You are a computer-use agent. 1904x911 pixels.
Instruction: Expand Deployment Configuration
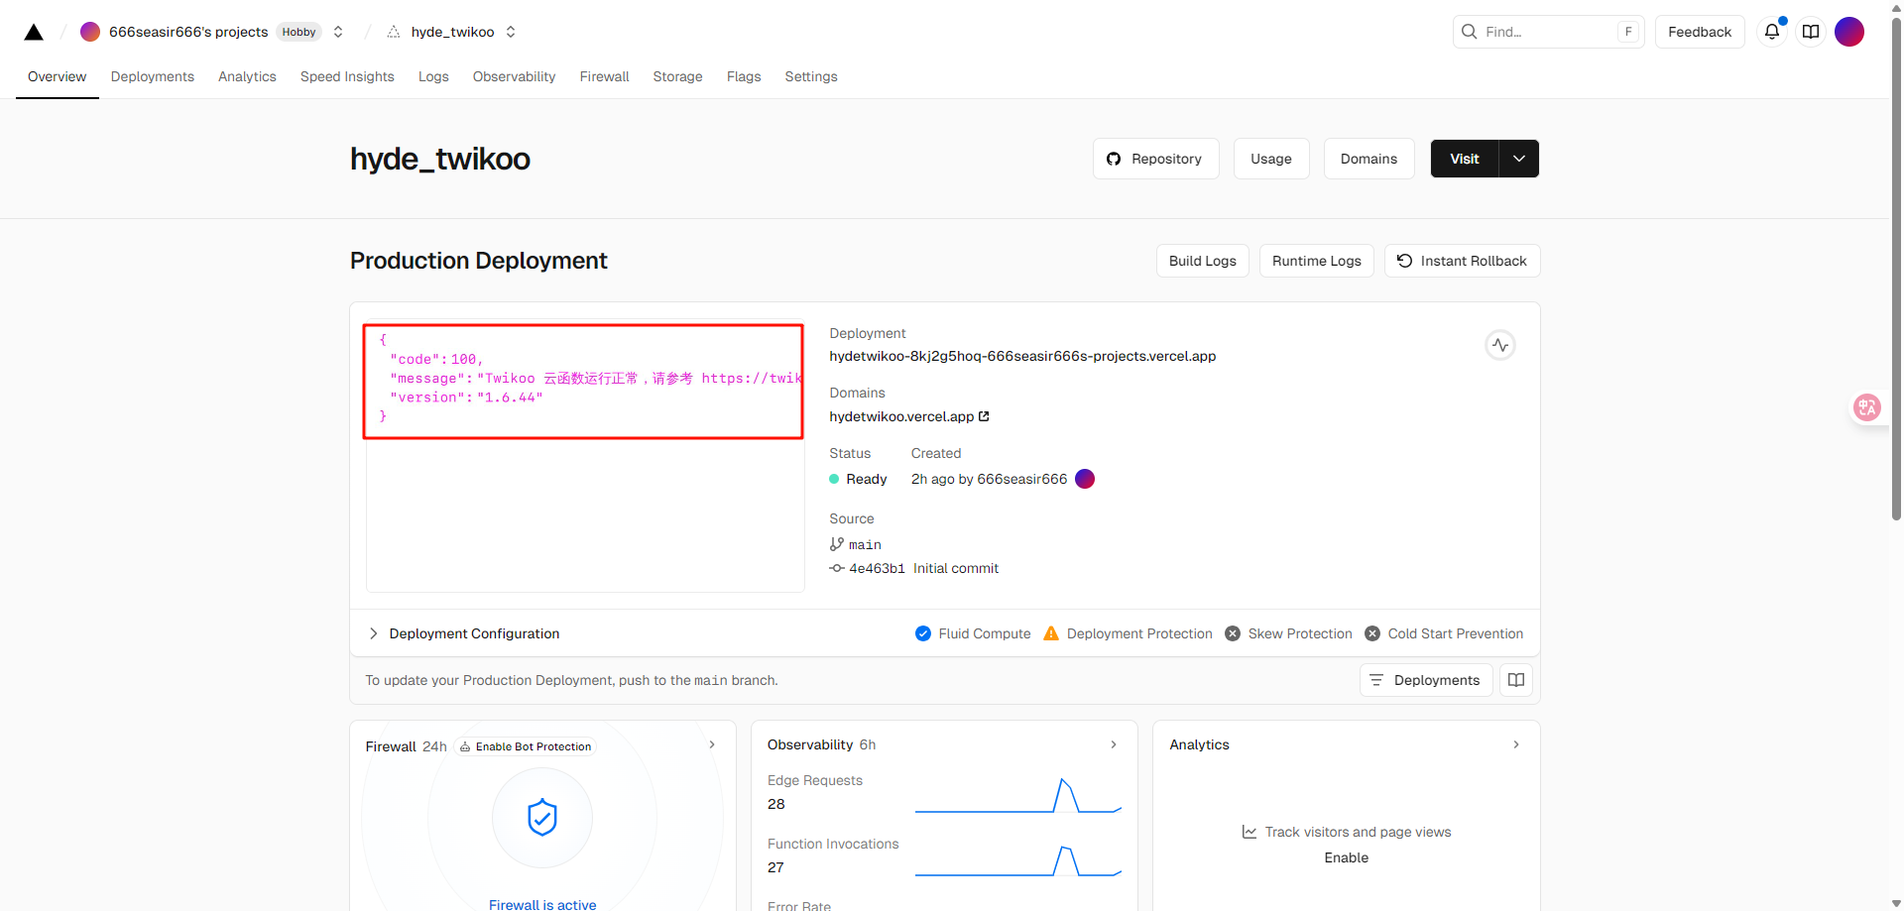[x=463, y=633]
